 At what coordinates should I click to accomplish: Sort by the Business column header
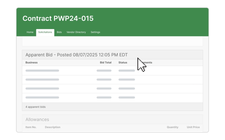(31, 62)
